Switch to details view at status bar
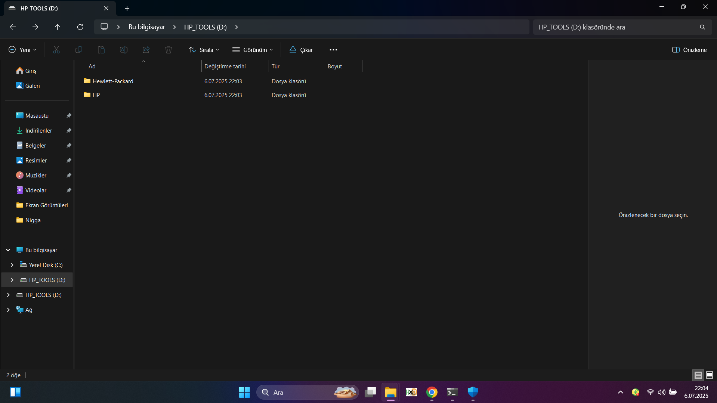 tap(698, 375)
